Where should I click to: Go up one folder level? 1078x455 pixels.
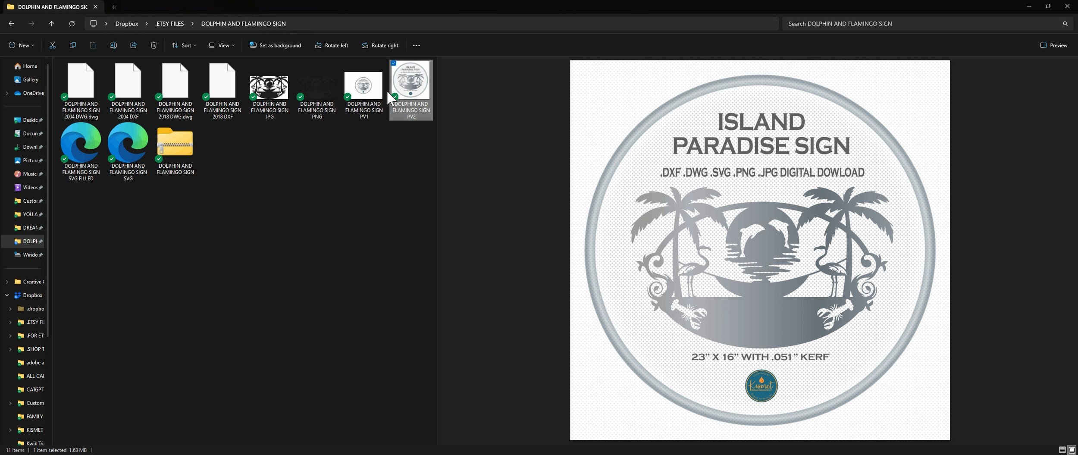[52, 24]
